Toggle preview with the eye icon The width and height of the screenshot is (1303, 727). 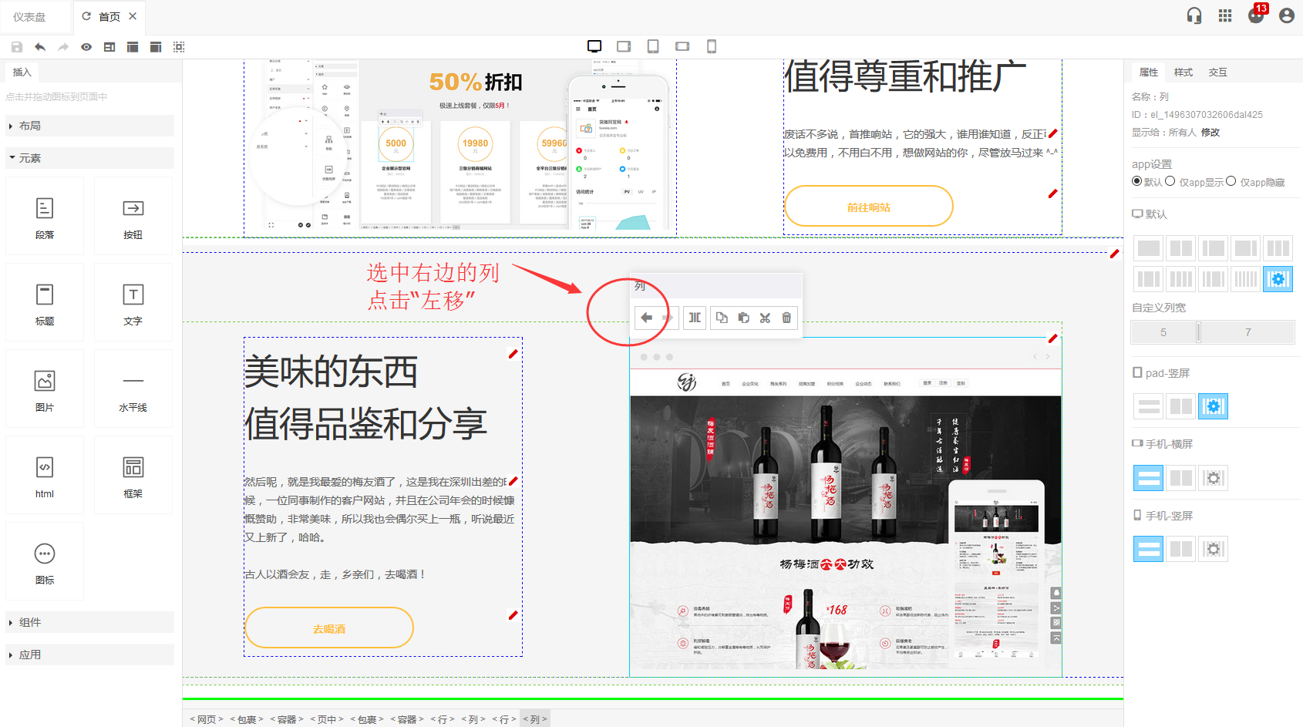pyautogui.click(x=86, y=47)
